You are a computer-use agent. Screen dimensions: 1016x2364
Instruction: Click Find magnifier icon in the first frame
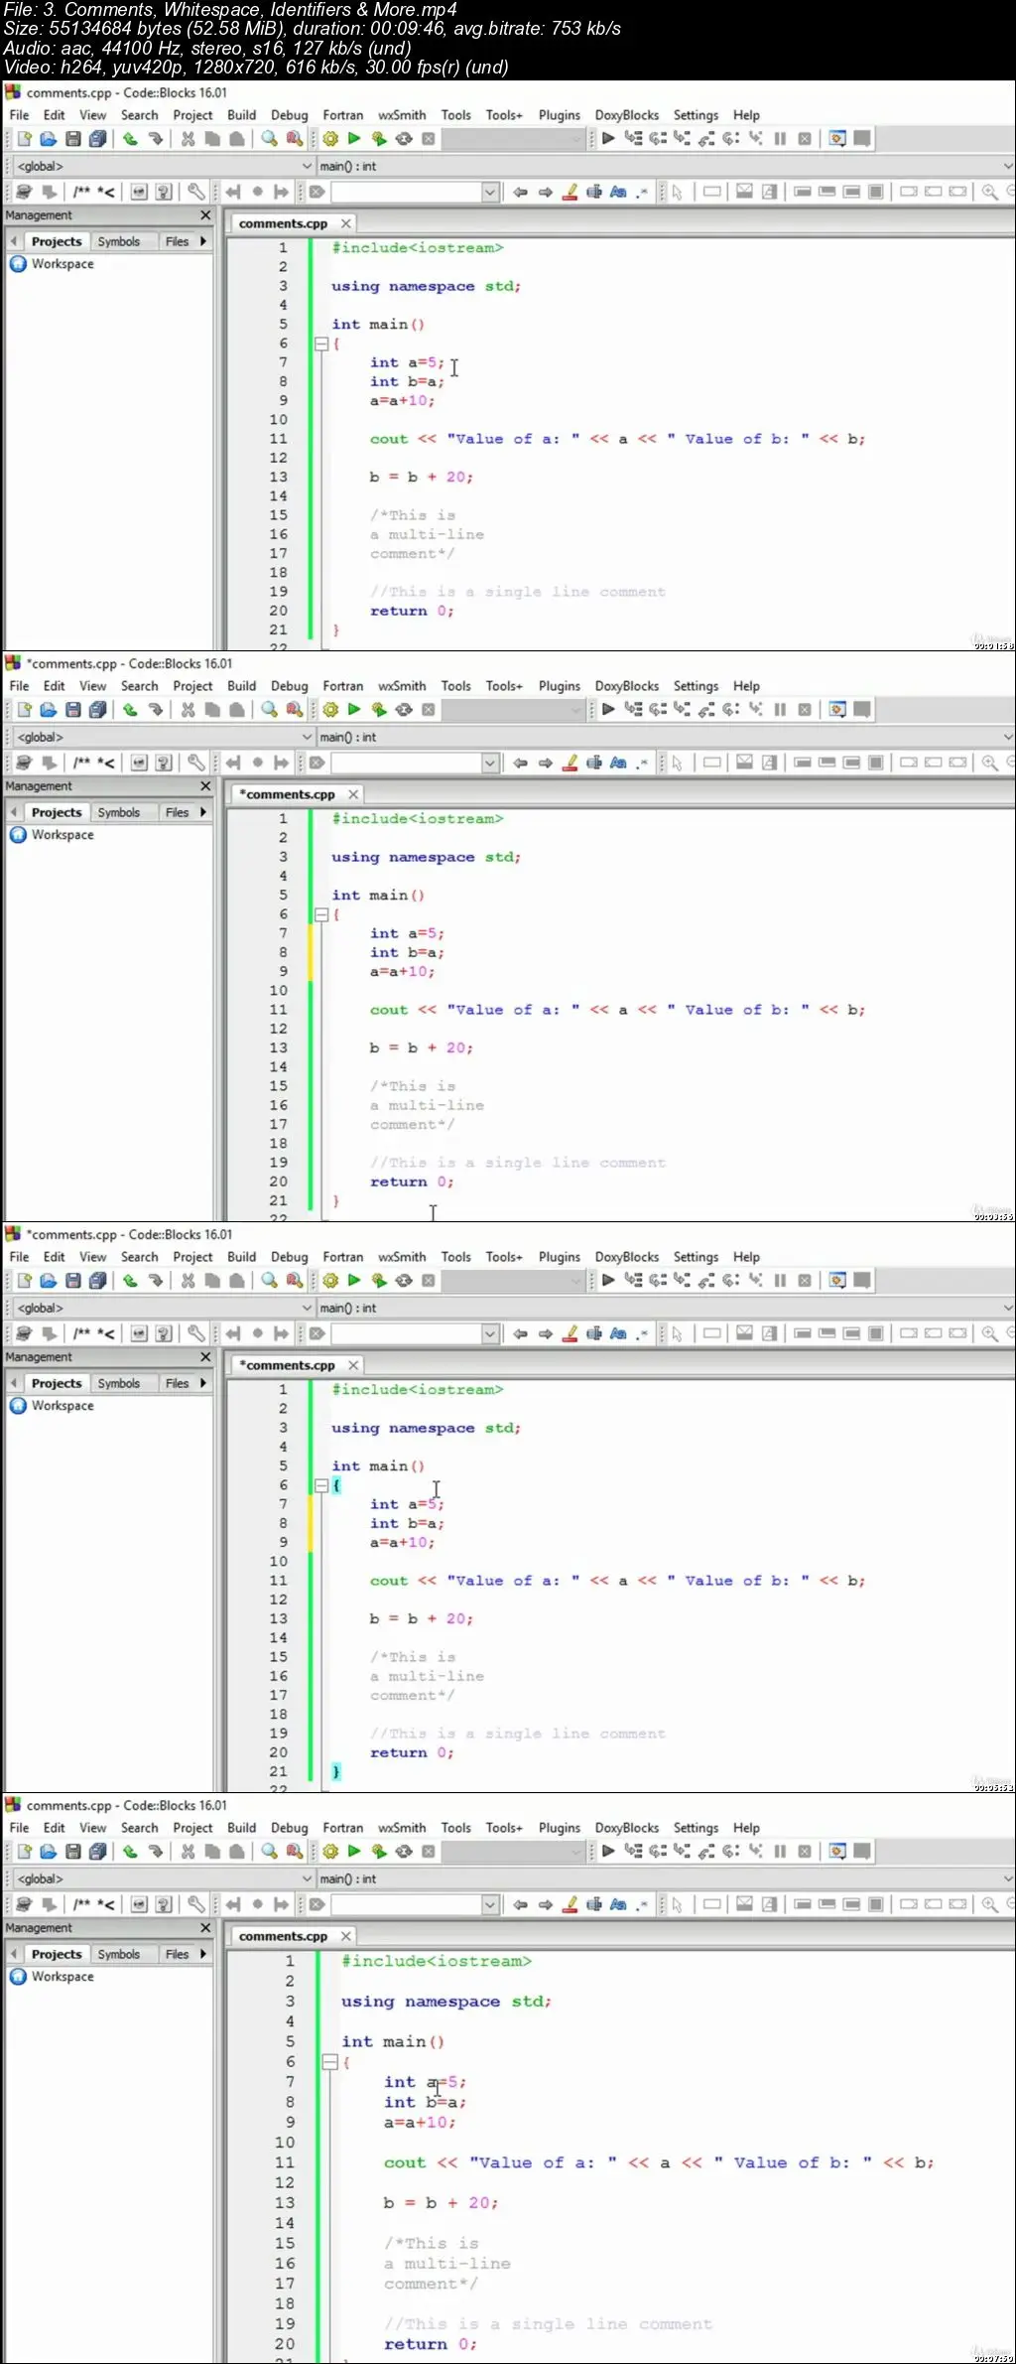(269, 139)
